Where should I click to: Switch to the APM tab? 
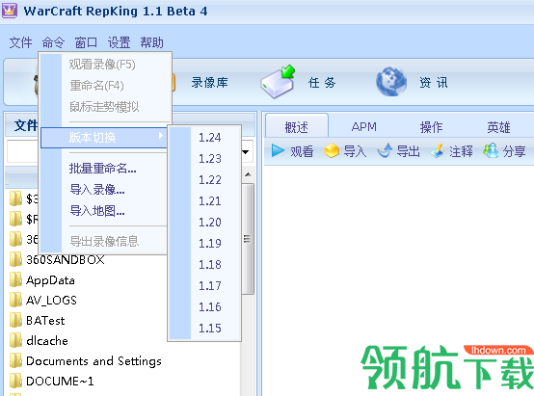click(363, 127)
